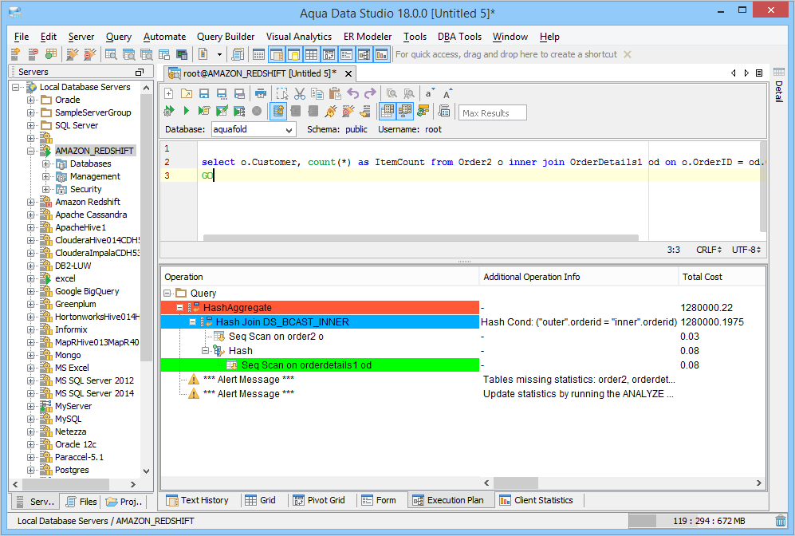Select the Seq Scan on orderdetails1 od row
This screenshot has height=536, width=795.
320,365
